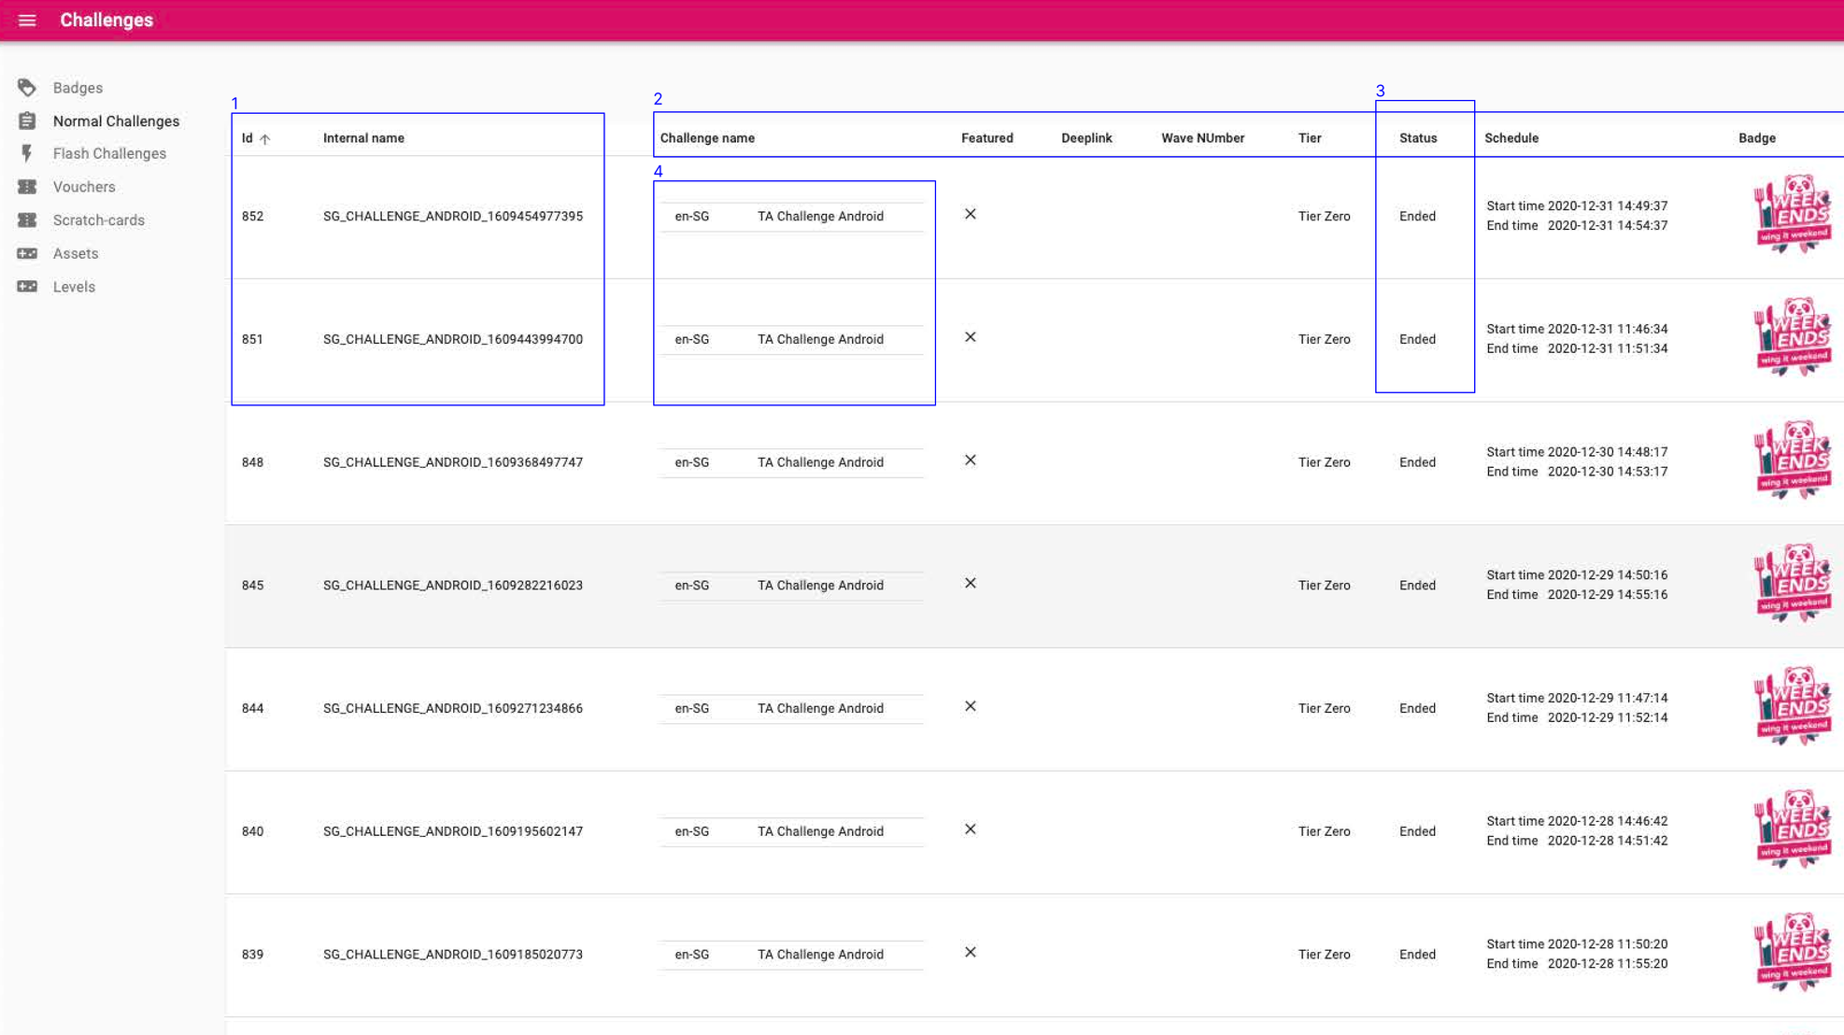Viewport: 1844px width, 1035px height.
Task: Toggle the Id column sort arrow
Action: (265, 139)
